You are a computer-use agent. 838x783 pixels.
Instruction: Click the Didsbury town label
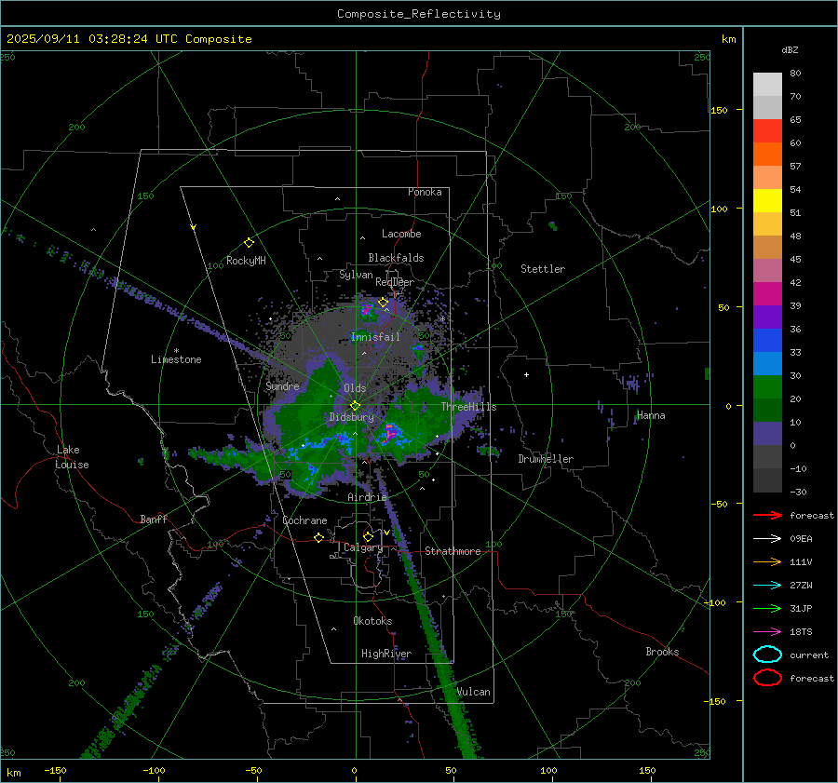pyautogui.click(x=351, y=417)
